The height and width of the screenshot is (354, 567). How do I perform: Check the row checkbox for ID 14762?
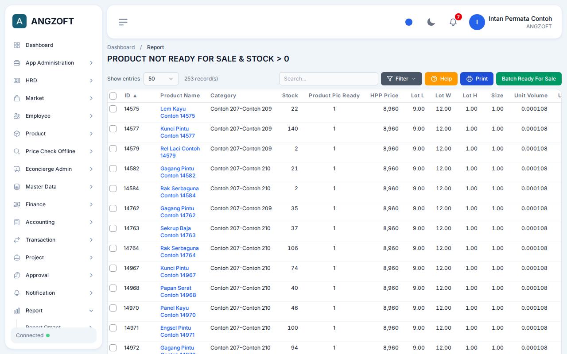point(113,208)
